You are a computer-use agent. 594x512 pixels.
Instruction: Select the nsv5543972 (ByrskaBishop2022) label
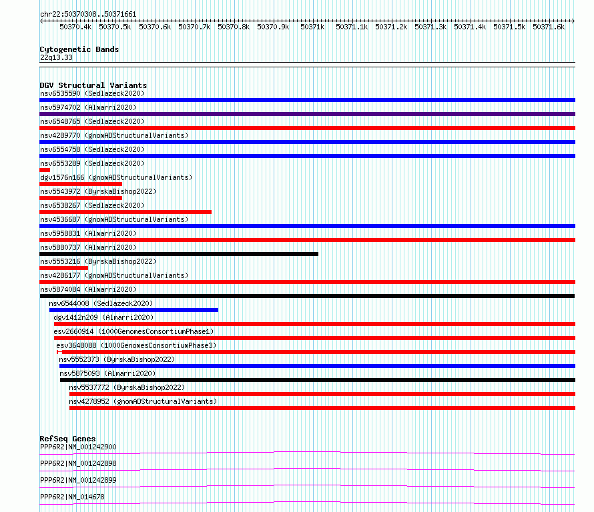(98, 191)
